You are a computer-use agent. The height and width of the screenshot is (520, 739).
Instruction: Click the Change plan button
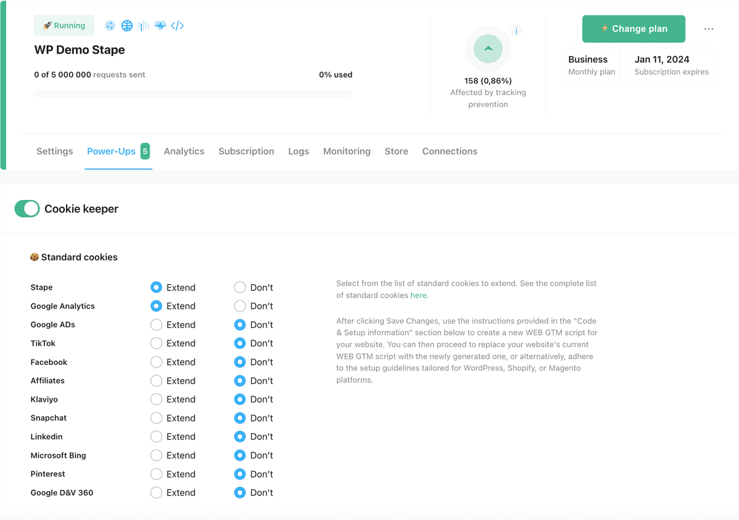(x=634, y=29)
